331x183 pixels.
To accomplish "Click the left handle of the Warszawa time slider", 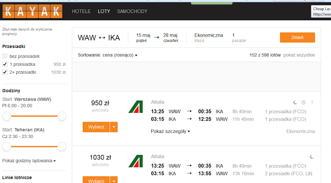I will click(7, 116).
